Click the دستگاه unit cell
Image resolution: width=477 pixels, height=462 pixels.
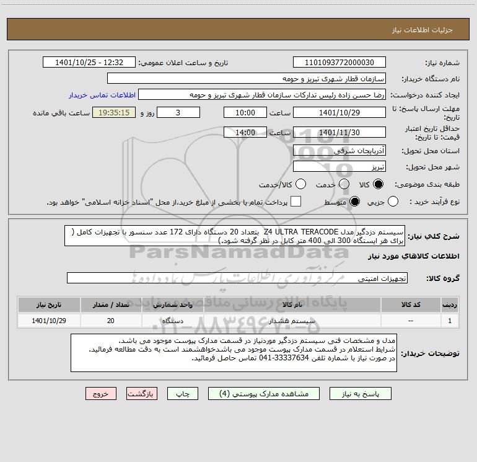[x=172, y=321]
